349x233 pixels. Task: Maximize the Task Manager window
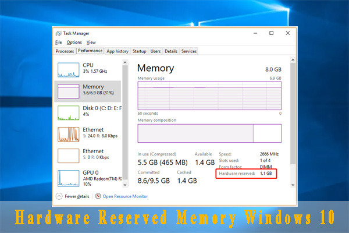click(271, 33)
